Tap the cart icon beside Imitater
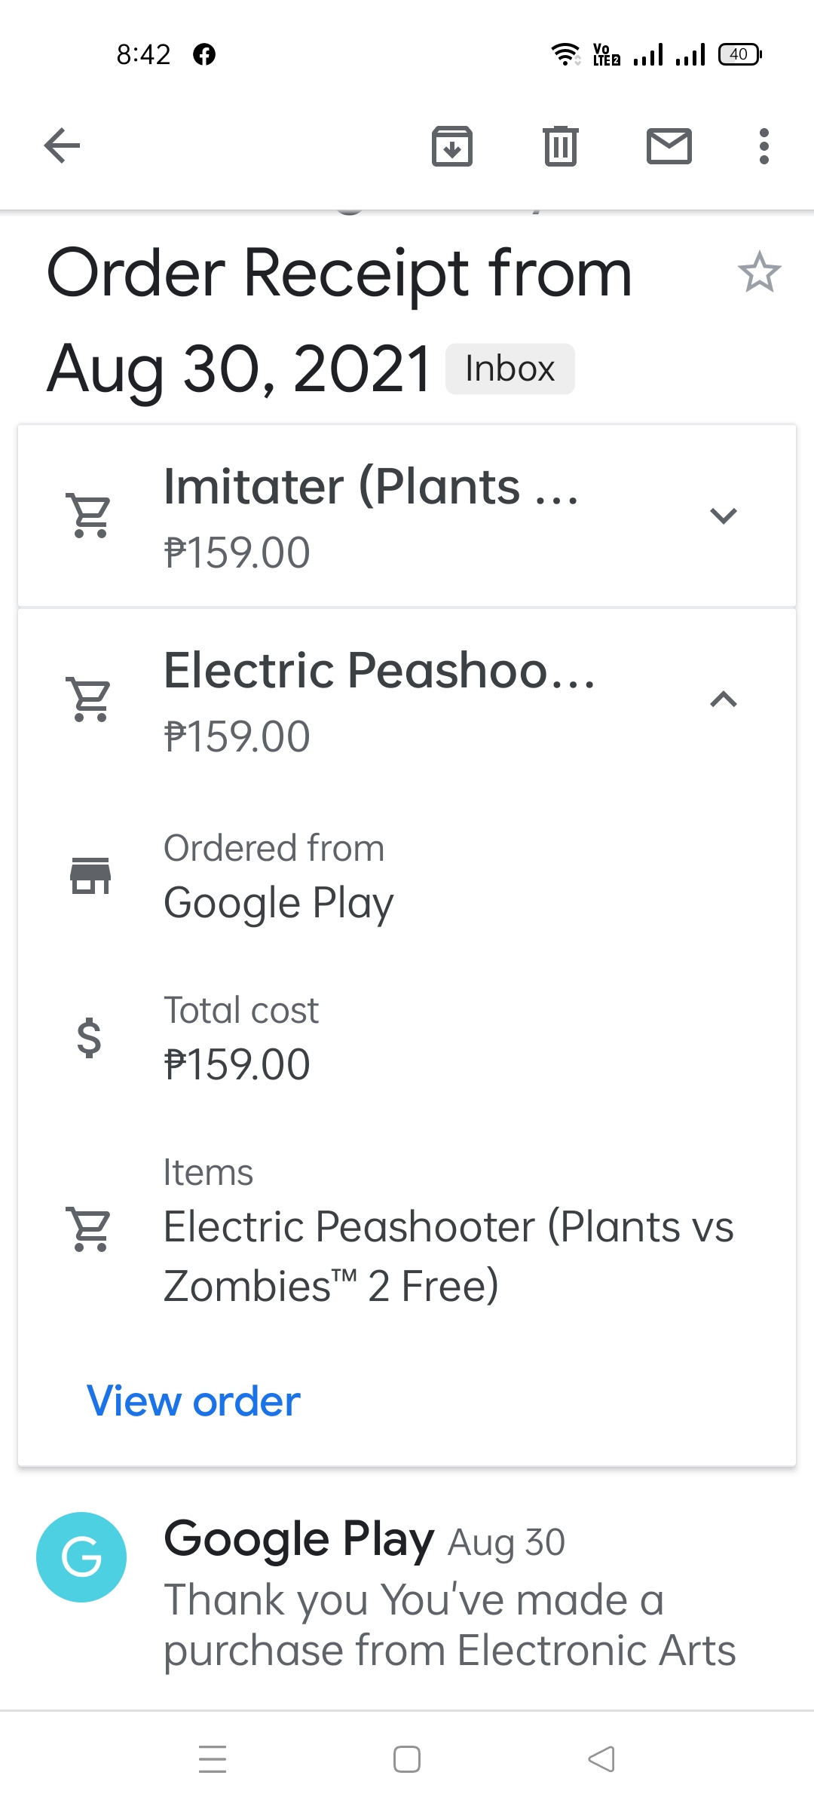The image size is (814, 1809). pyautogui.click(x=90, y=516)
